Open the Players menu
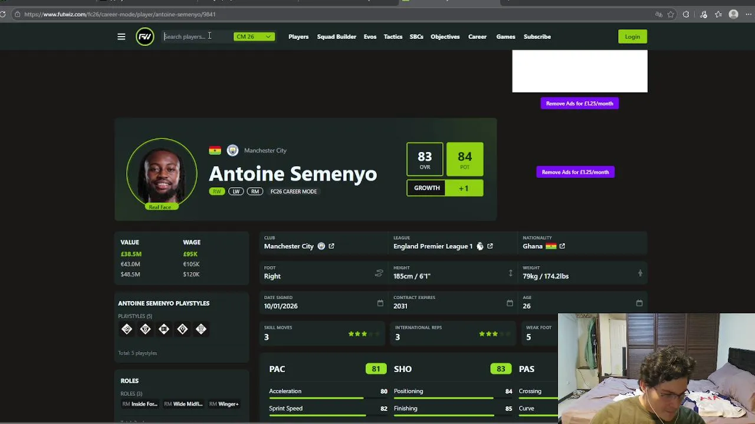Image resolution: width=755 pixels, height=424 pixels. [x=298, y=37]
